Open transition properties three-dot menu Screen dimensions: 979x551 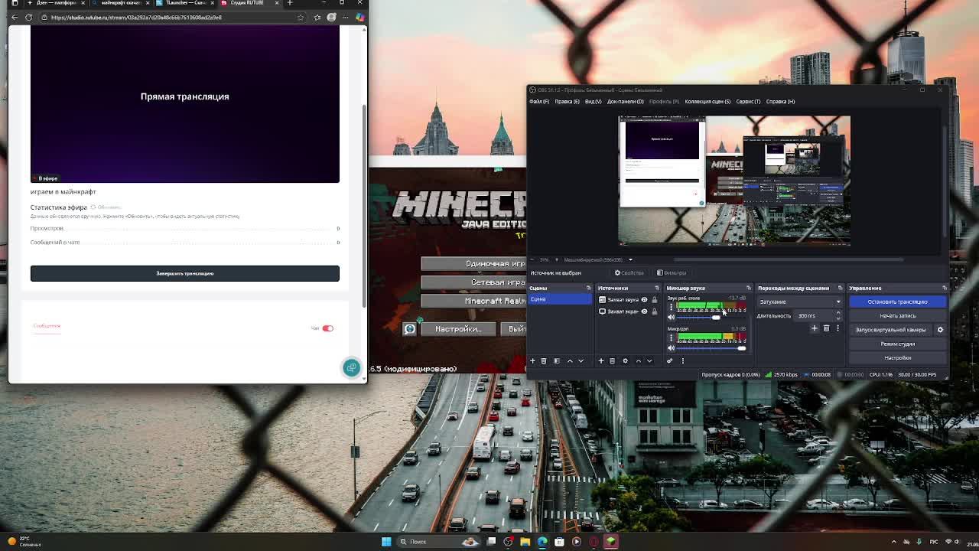pyautogui.click(x=838, y=328)
